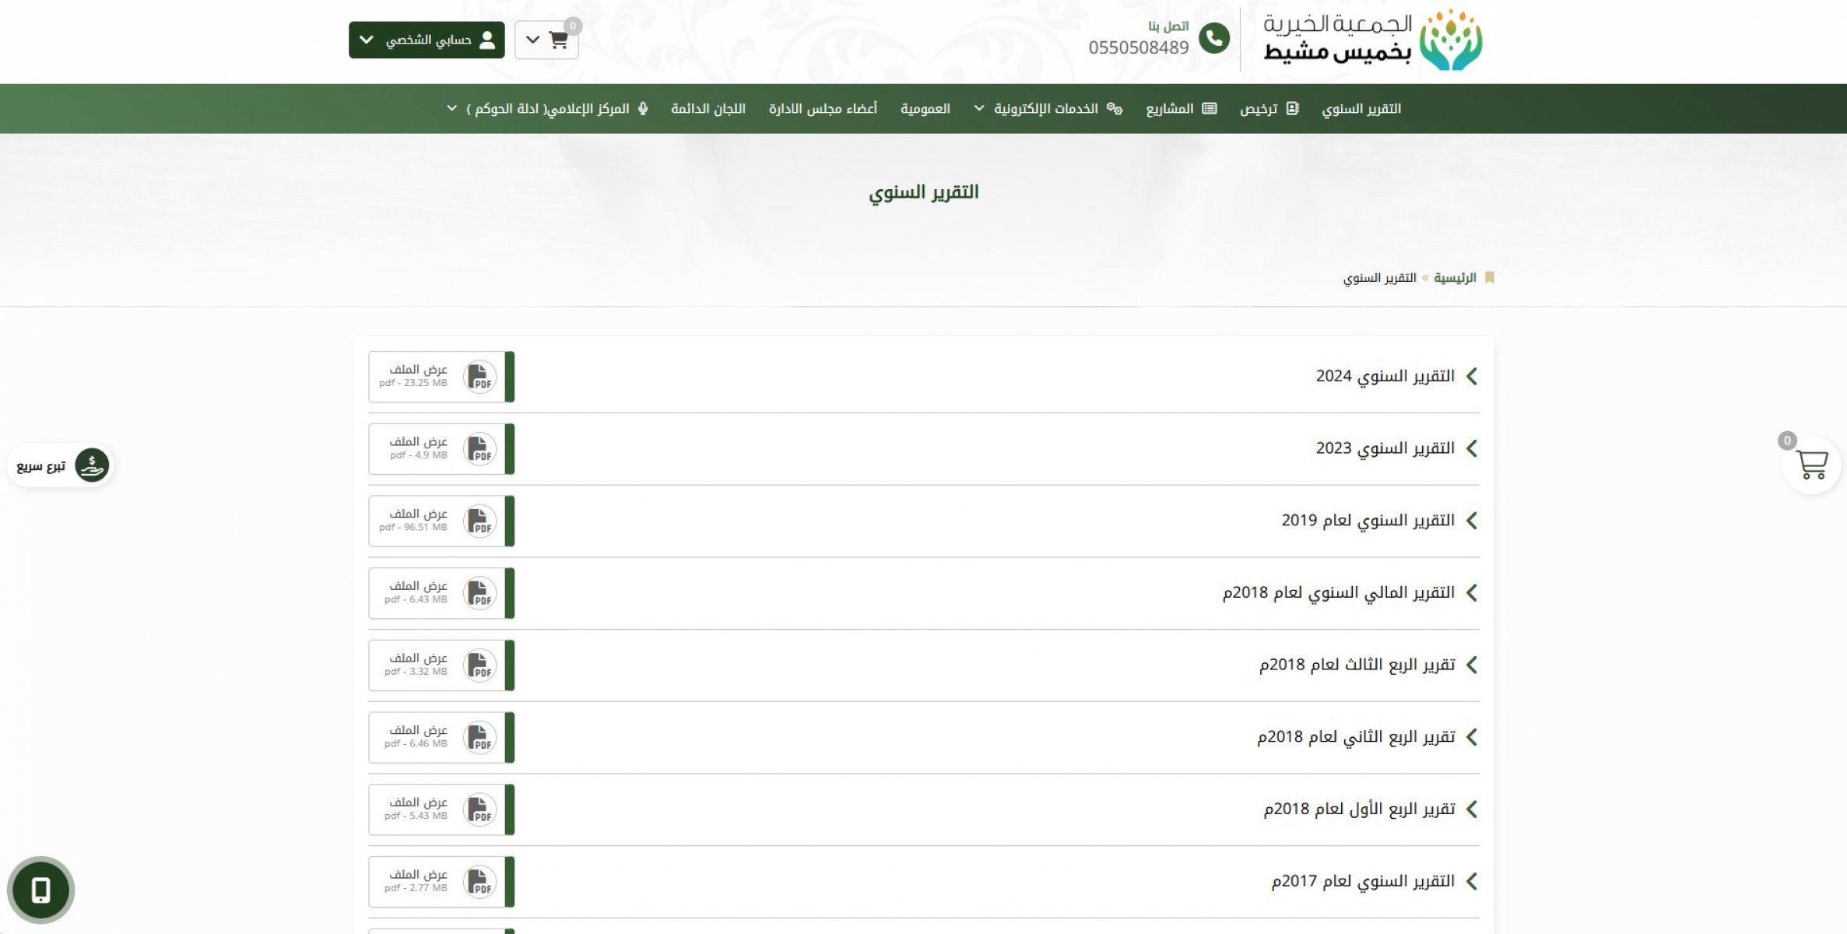Click the phone number 0550508489
This screenshot has width=1847, height=934.
pyautogui.click(x=1138, y=47)
